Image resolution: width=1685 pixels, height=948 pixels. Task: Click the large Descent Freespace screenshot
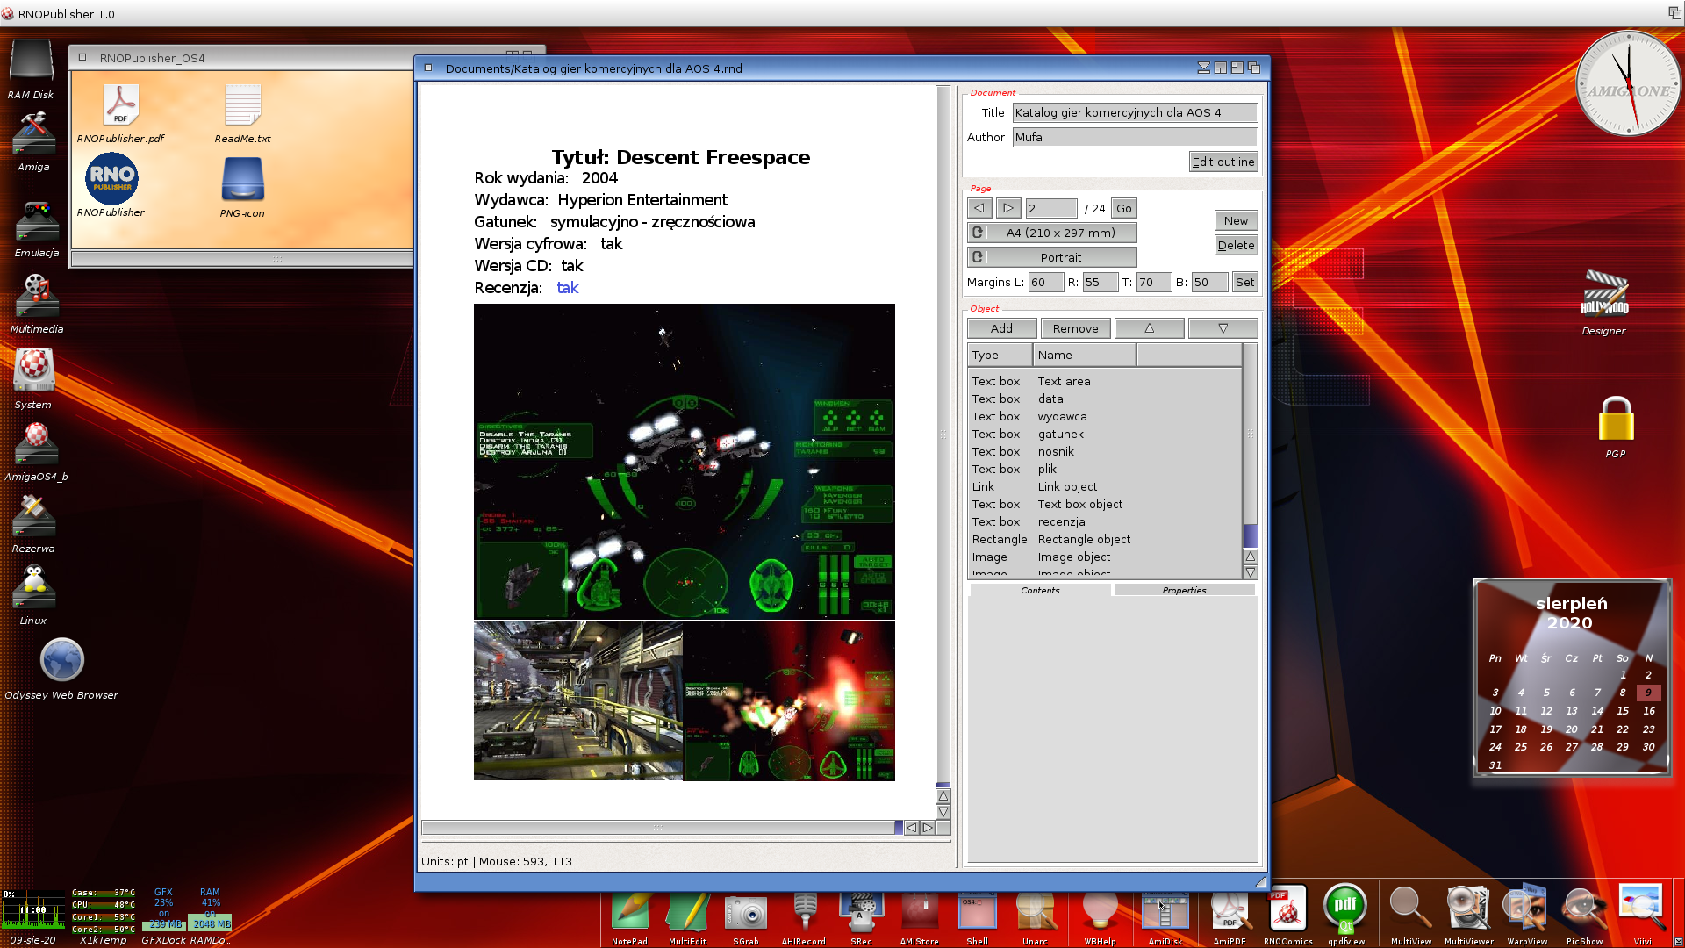[x=685, y=462]
